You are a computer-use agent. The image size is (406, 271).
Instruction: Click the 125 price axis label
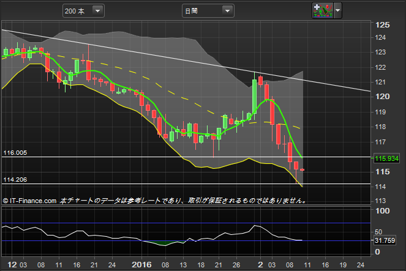point(382,25)
